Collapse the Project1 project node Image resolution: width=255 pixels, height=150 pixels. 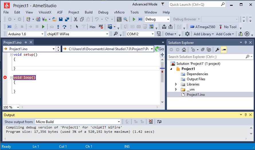(171, 69)
